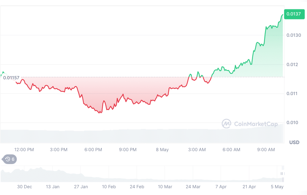Click the 8 May date axis label
Image resolution: width=307 pixels, height=195 pixels.
tap(162, 150)
